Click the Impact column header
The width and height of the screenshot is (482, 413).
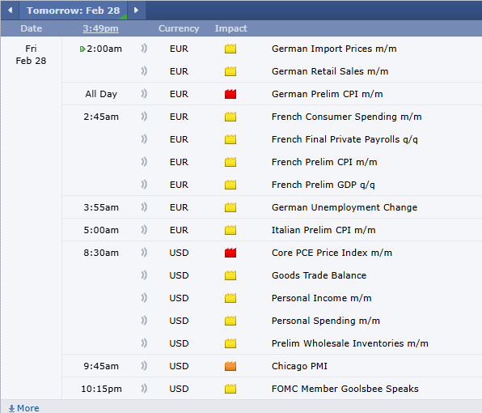point(230,28)
